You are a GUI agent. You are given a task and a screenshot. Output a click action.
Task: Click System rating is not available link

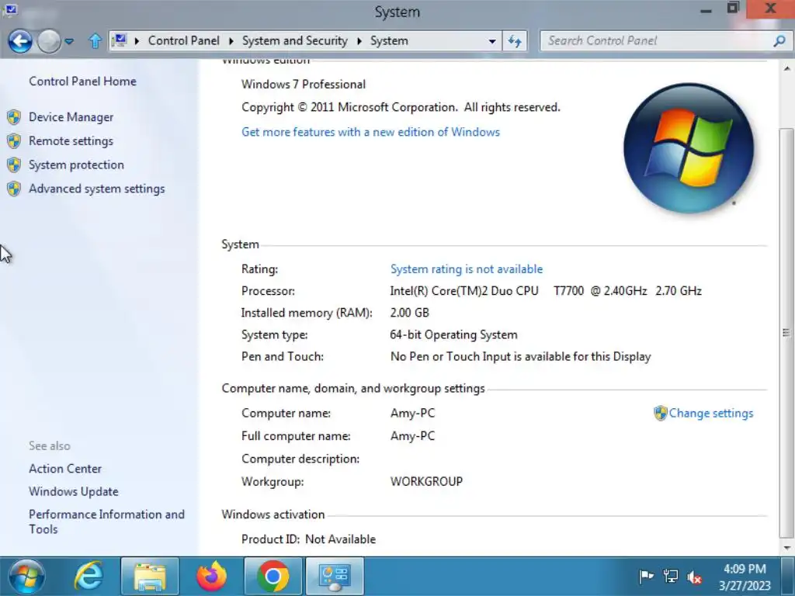coord(467,269)
